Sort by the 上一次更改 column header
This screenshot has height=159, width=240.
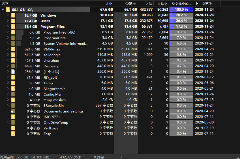point(203,4)
